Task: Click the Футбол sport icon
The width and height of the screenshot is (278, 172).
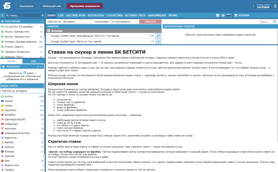Action: point(2,97)
